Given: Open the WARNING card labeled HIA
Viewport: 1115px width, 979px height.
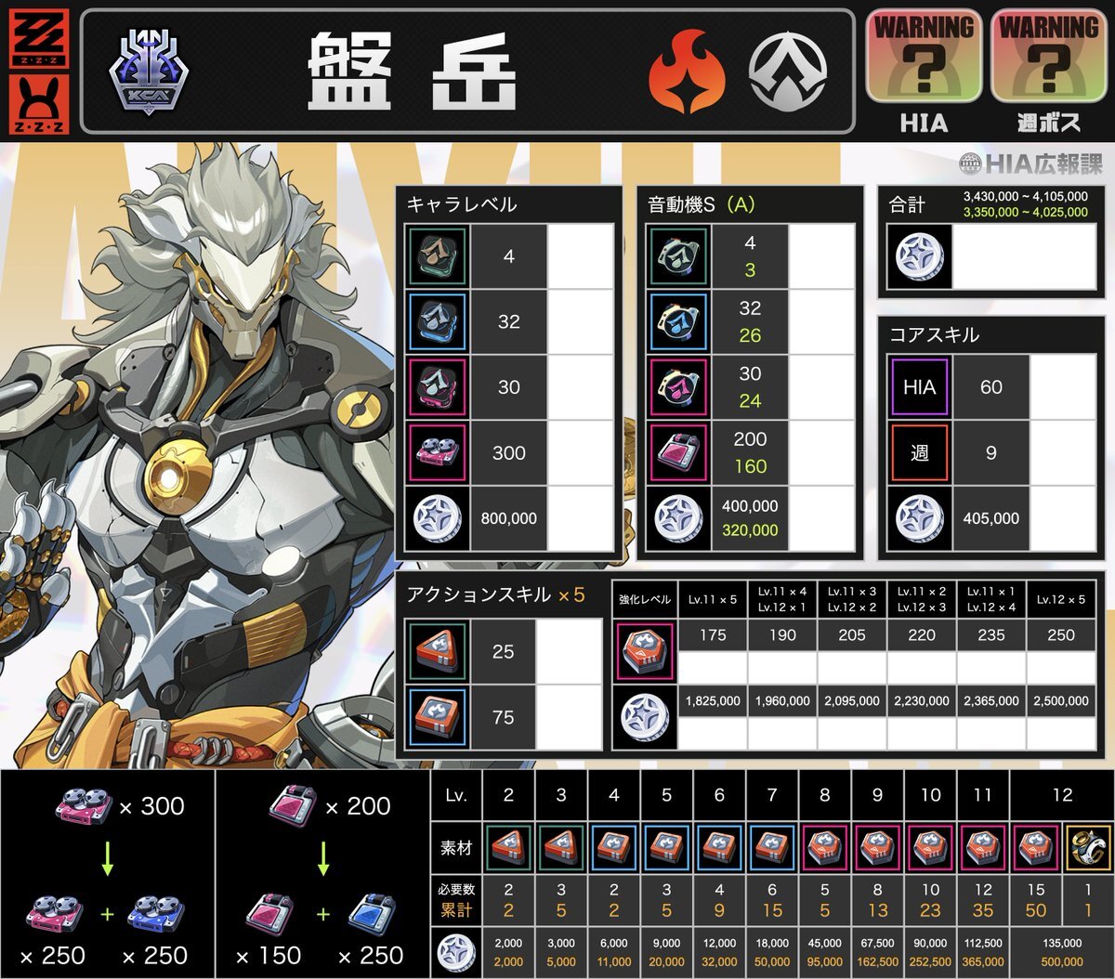Looking at the screenshot, I should click(x=924, y=58).
